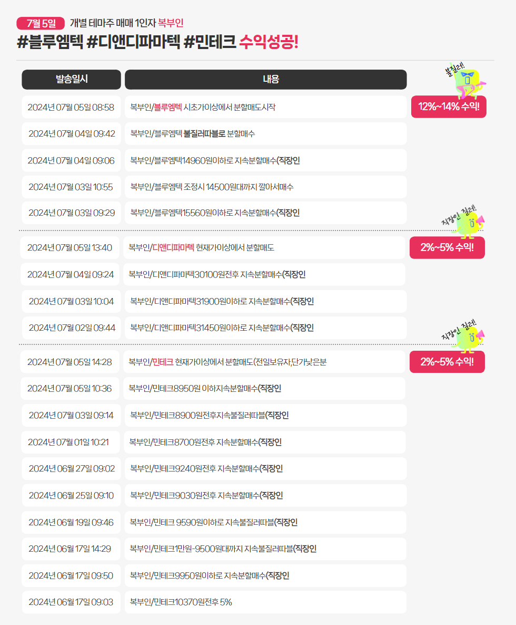Click the 직장인 질러 mascot above 민테크 section
The image size is (516, 625).
464,337
